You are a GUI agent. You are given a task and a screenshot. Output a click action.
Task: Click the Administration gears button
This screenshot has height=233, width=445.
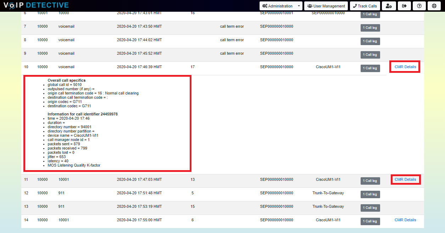point(277,6)
